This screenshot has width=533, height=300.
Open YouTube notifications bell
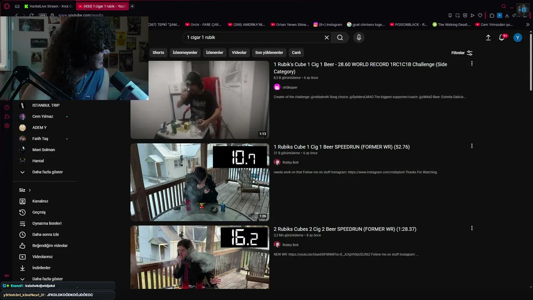[x=502, y=37]
